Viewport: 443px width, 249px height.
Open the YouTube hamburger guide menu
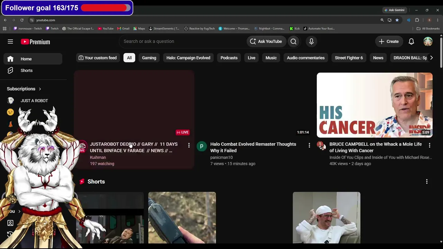click(x=10, y=41)
